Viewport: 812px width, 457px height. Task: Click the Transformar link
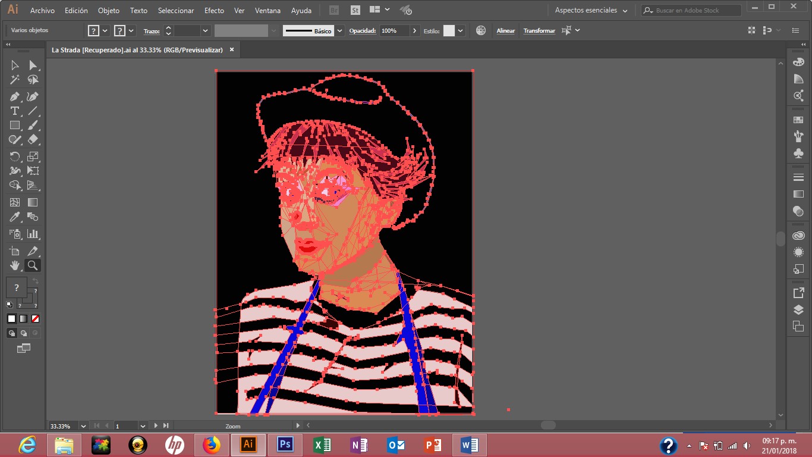[539, 30]
